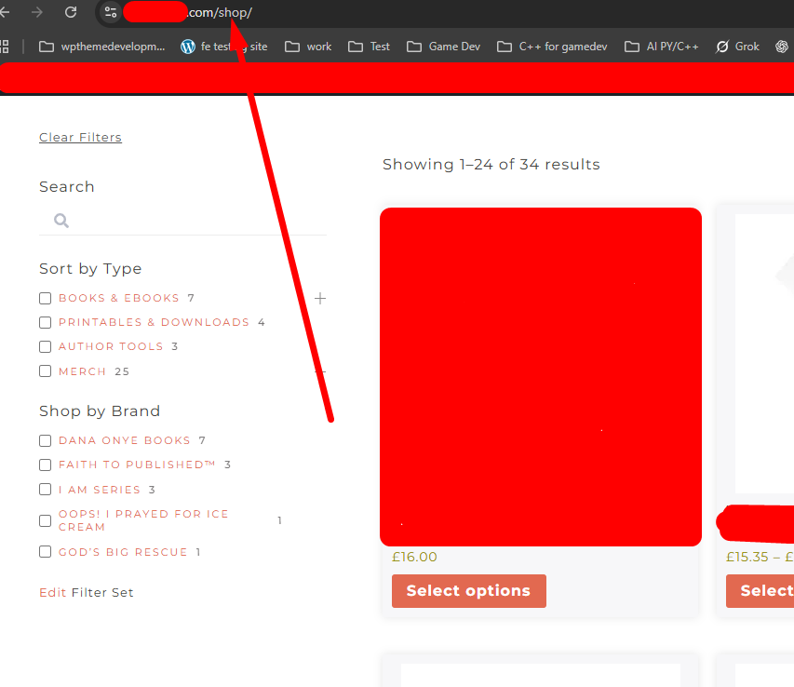Check the Books & Ebooks filter checkbox
Image resolution: width=794 pixels, height=687 pixels.
point(45,298)
